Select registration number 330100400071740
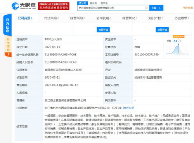The image size is (194, 143). pyautogui.click(x=147, y=55)
